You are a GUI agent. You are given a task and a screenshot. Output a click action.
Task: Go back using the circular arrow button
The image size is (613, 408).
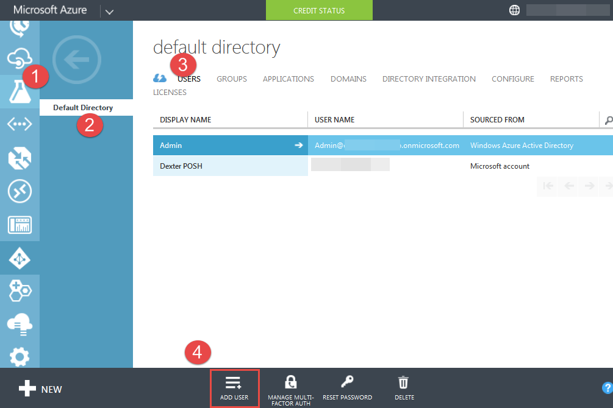point(77,60)
